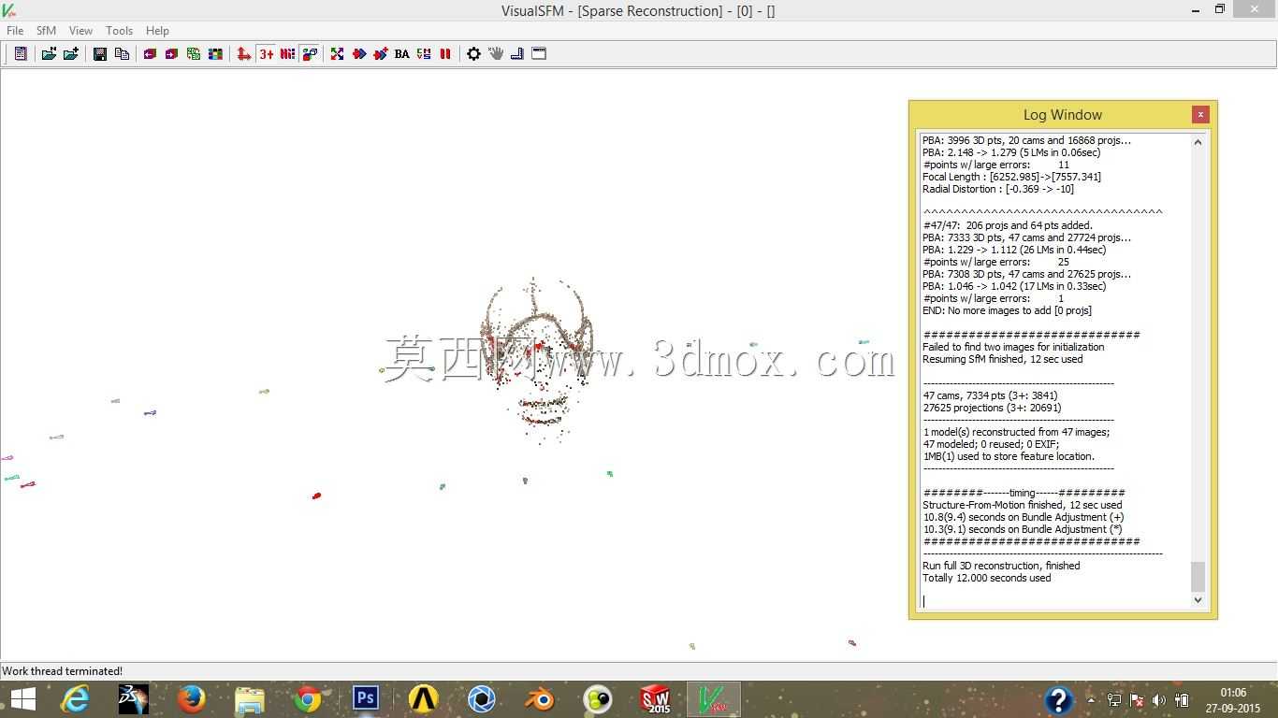
Task: Expand the hidden system tray icons arrow
Action: 1091,699
